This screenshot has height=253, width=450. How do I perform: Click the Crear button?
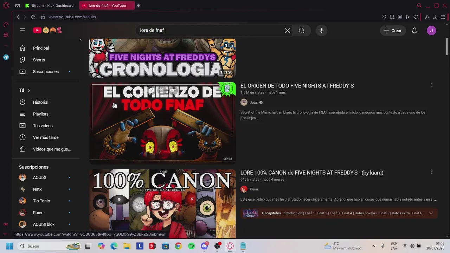393,31
